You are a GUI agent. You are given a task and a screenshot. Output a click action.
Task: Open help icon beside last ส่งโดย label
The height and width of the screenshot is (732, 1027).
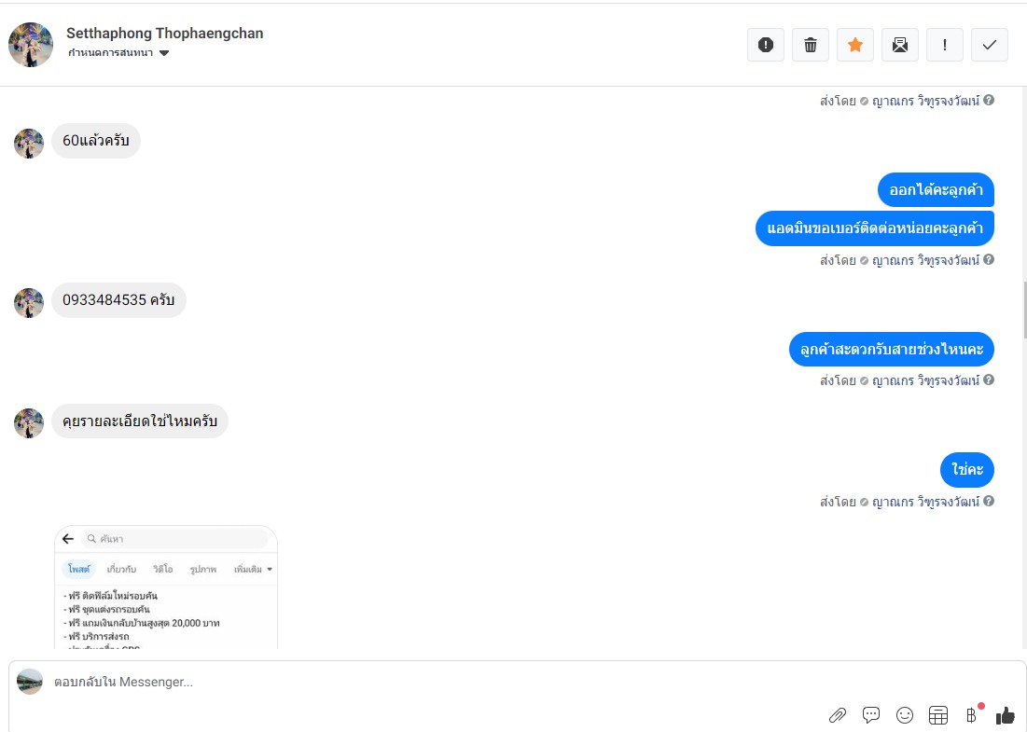989,501
